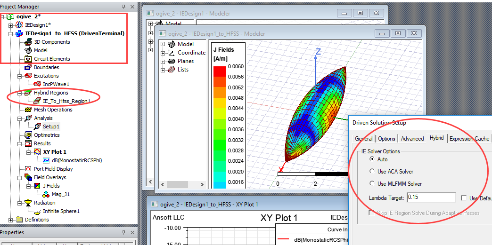Click the Lambda Target input field

(x=431, y=198)
